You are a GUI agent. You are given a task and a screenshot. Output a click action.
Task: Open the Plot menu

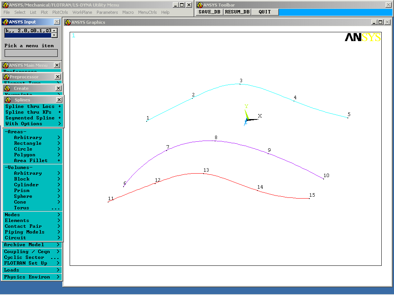point(44,12)
